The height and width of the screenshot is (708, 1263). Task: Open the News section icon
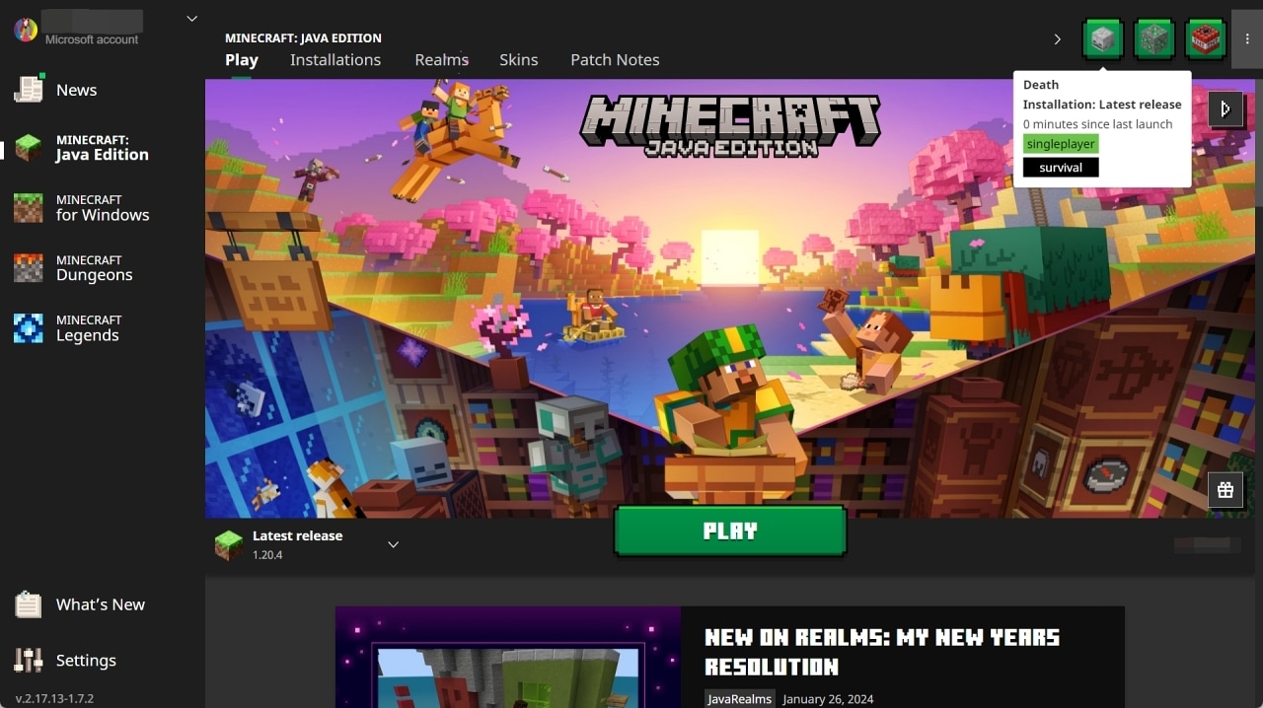(29, 89)
